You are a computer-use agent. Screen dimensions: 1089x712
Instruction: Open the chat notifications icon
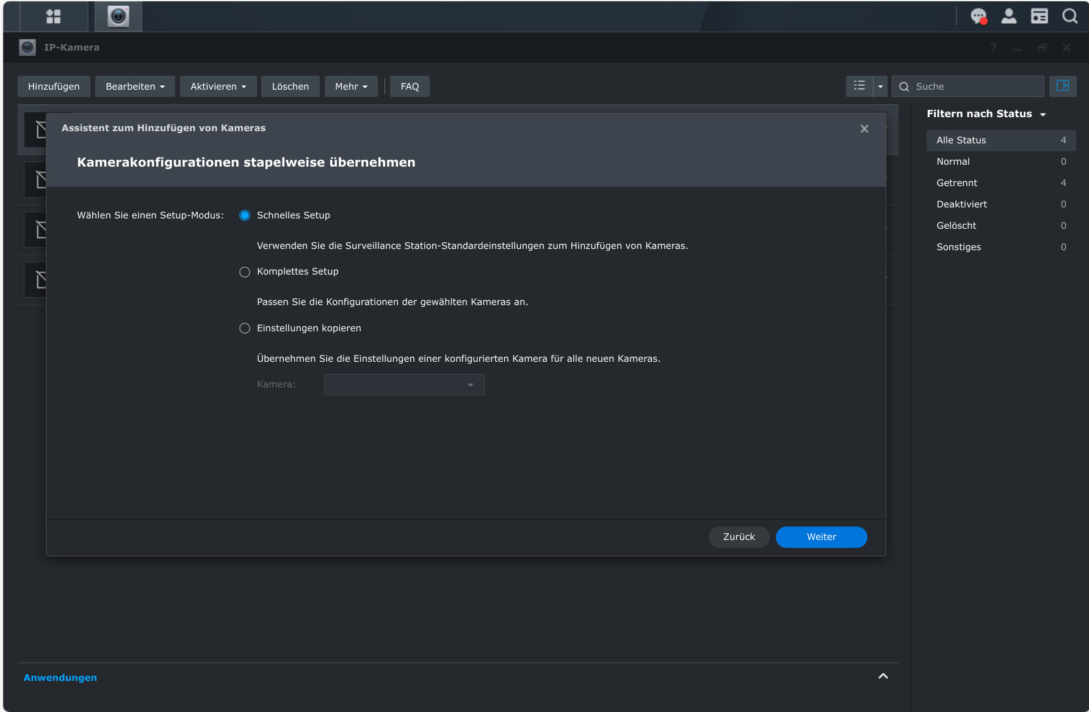click(979, 16)
